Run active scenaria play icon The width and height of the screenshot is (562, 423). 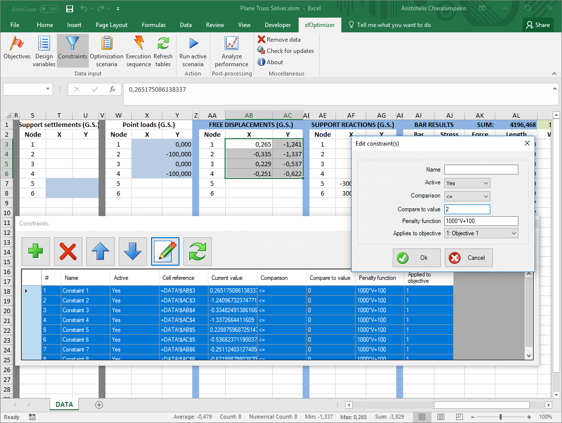click(193, 44)
